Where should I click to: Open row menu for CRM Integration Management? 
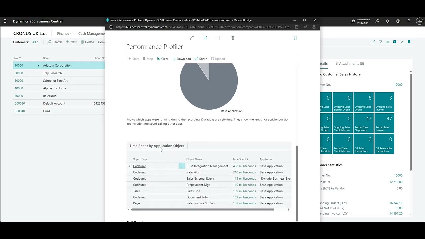click(x=182, y=166)
